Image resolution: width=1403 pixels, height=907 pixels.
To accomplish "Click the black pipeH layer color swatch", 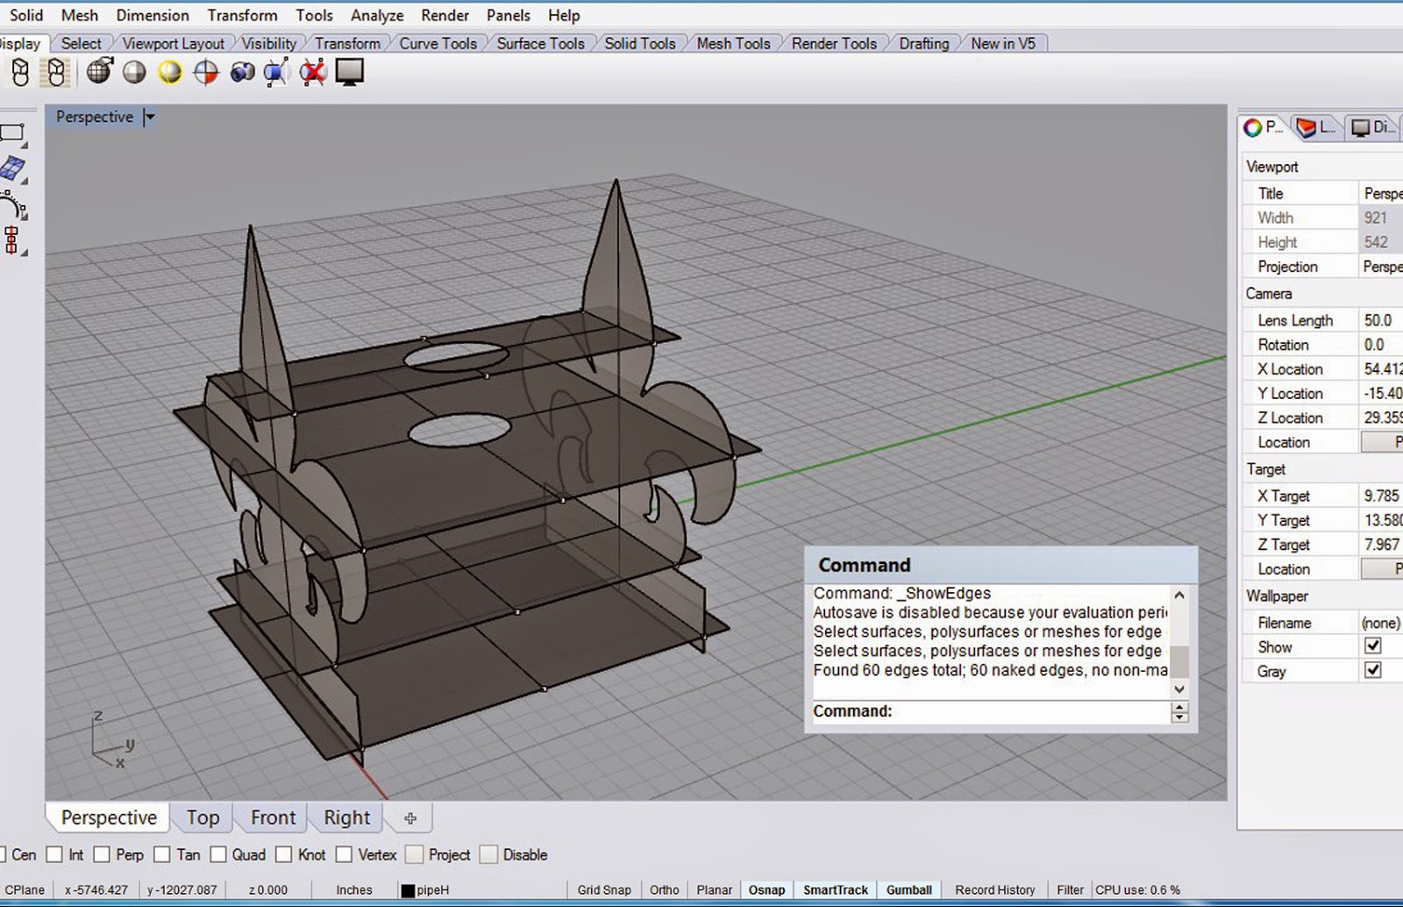I will click(x=408, y=890).
